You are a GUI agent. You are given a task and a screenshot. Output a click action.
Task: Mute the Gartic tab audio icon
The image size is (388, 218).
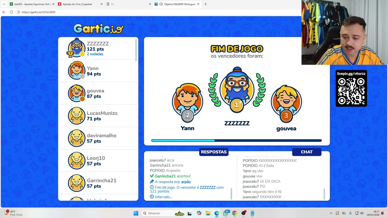pos(161,4)
